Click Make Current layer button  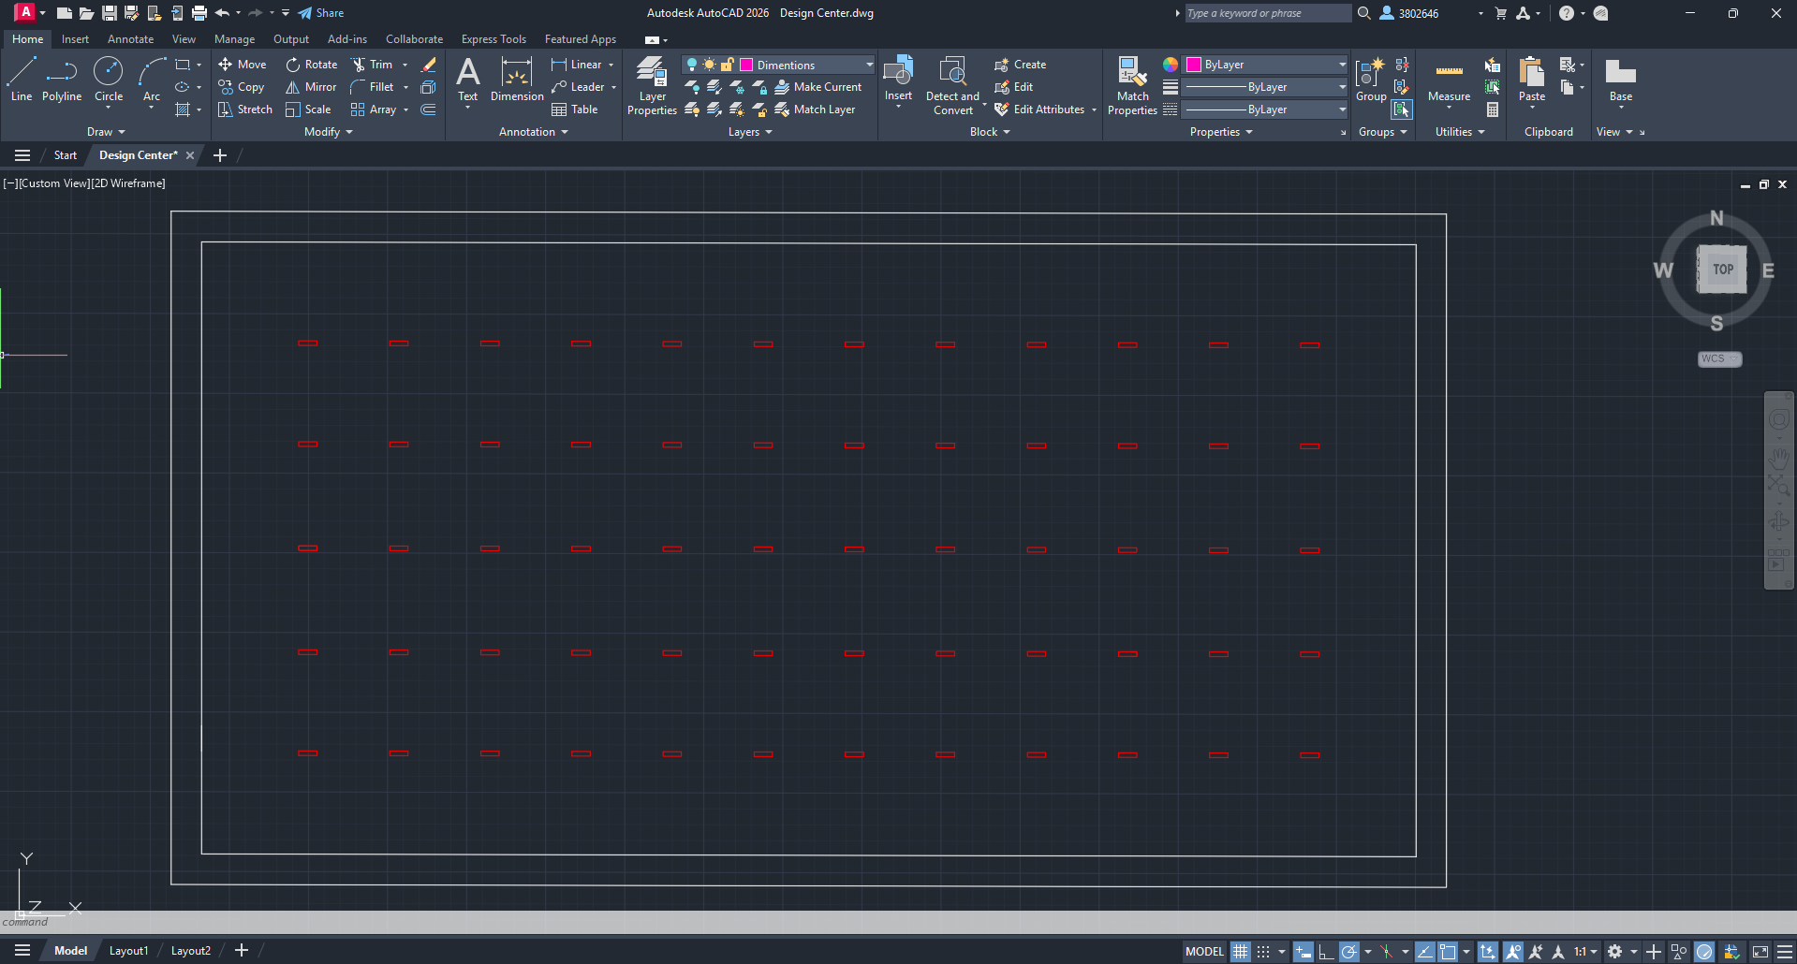[x=818, y=87]
